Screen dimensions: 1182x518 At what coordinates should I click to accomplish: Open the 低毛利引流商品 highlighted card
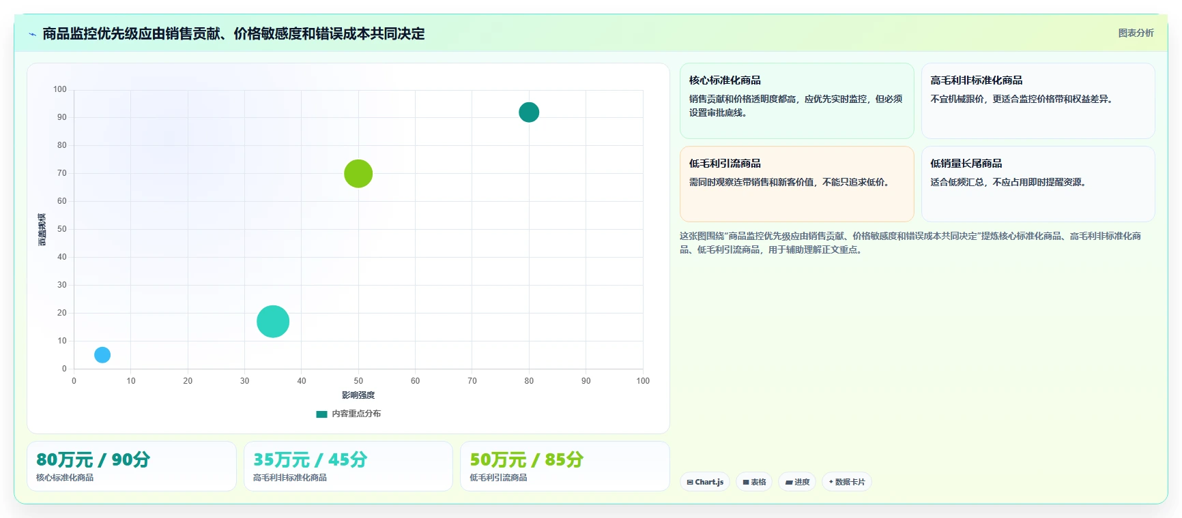click(796, 184)
